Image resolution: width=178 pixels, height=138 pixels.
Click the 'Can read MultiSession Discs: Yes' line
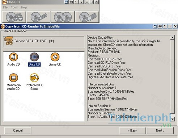[x=110, y=70]
